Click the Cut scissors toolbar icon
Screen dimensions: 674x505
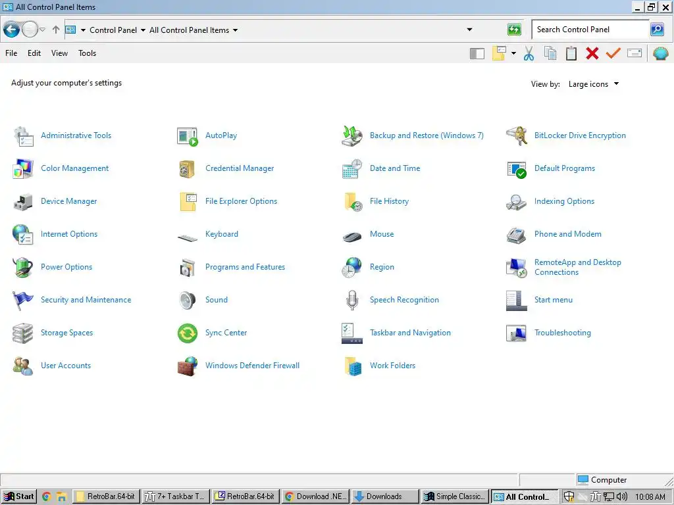point(529,53)
